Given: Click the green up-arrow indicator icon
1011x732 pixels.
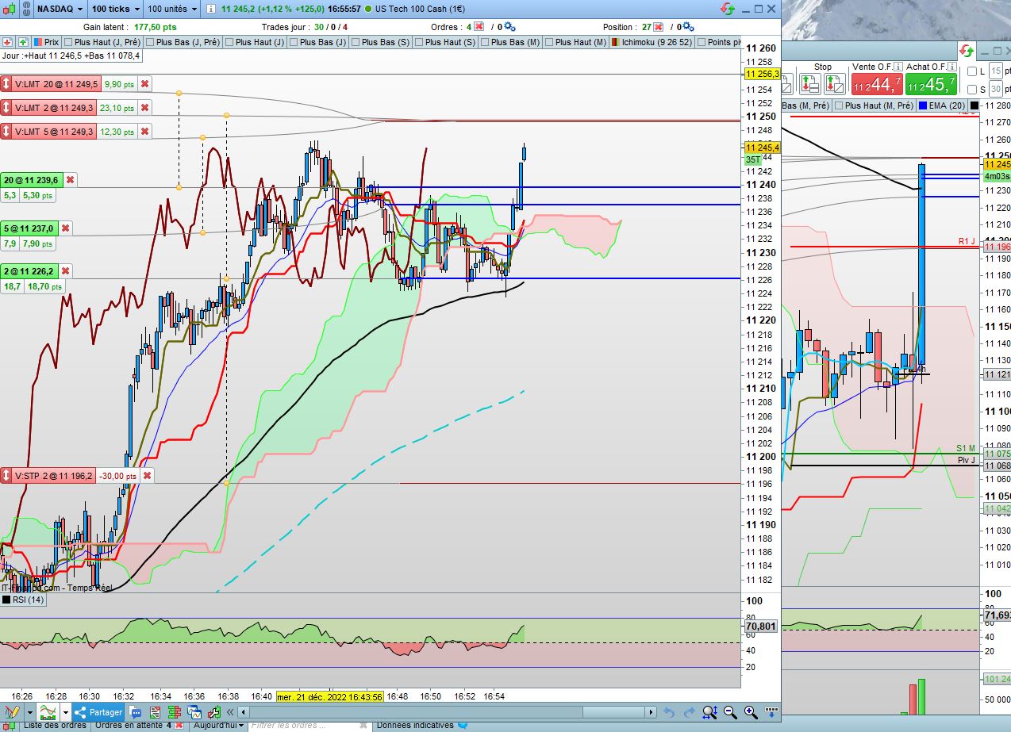Looking at the screenshot, I should tap(23, 42).
